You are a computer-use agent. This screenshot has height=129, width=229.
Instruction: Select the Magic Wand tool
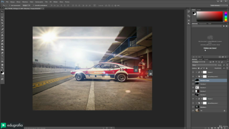[2, 20]
